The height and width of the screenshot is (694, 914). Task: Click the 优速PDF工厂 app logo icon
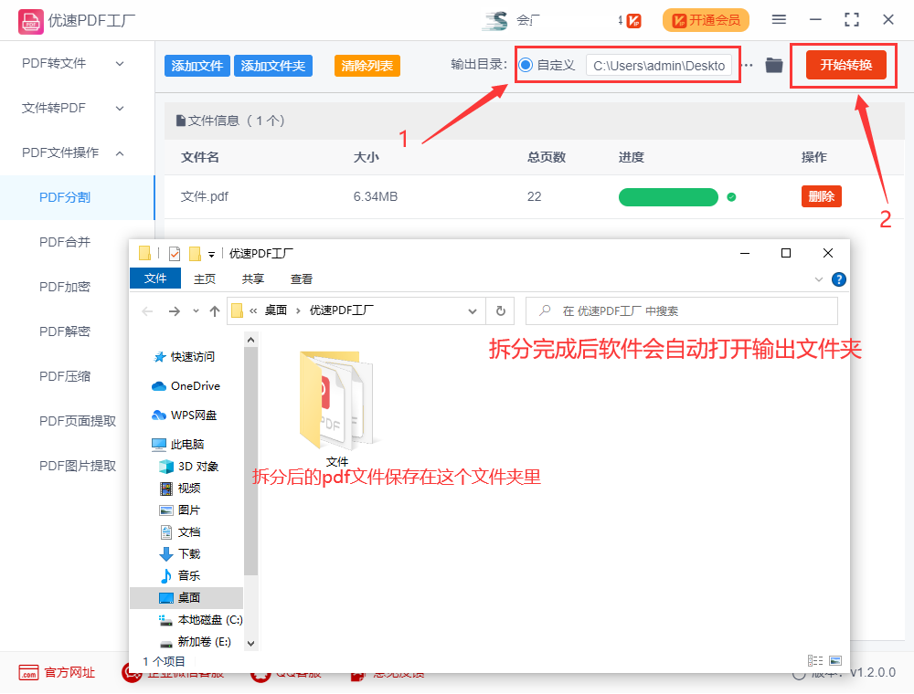pos(30,22)
